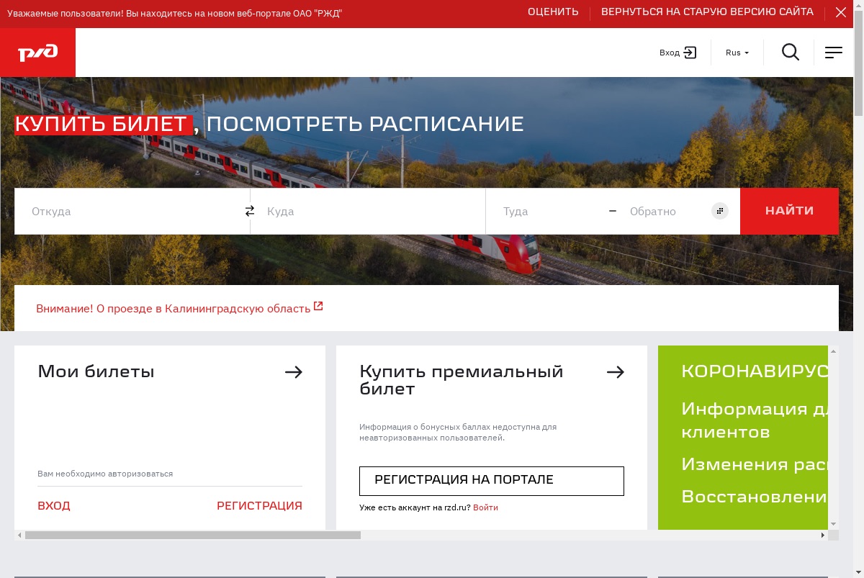Open Информация для клиентов link
The width and height of the screenshot is (864, 578).
755,420
